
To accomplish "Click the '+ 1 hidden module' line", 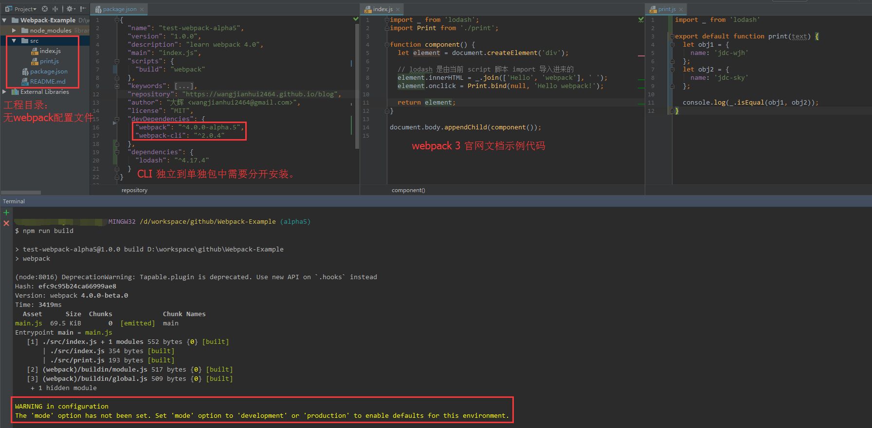I will (x=63, y=388).
